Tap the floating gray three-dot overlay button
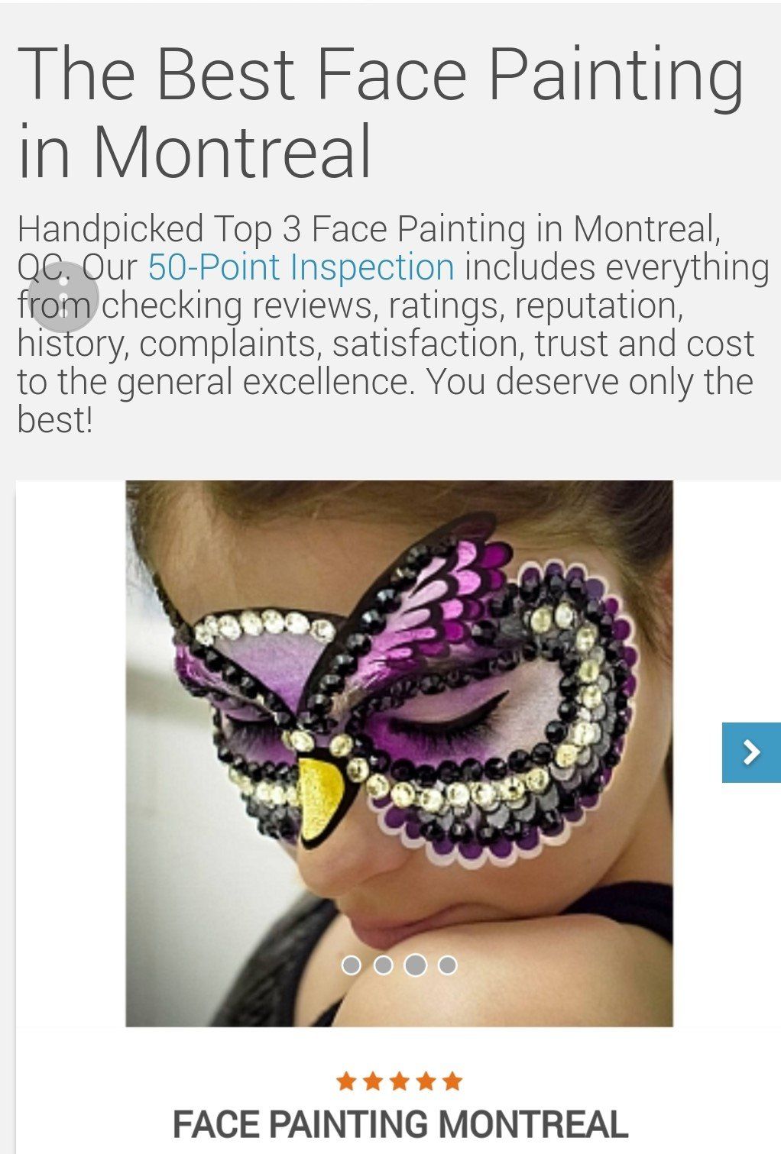781x1154 pixels. (64, 296)
